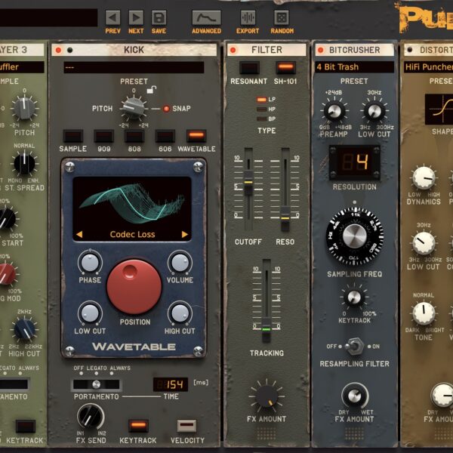
Task: Select the BP filter type
Action: [261, 119]
